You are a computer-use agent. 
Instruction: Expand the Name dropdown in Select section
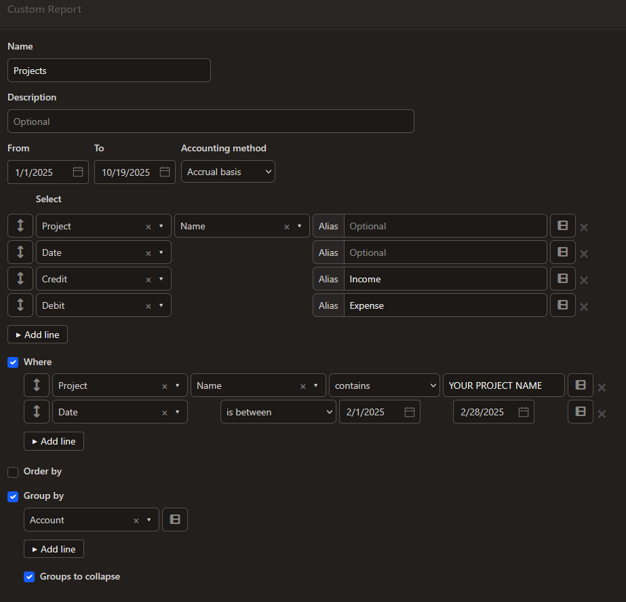pos(299,226)
